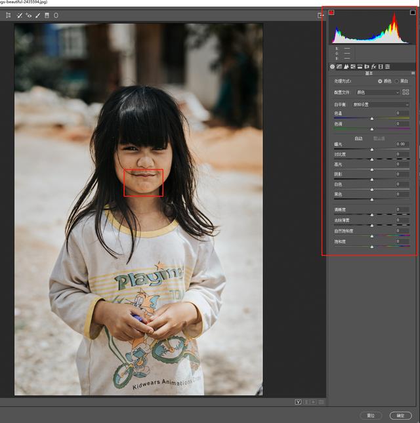Screen dimensions: 420x423
Task: Open the Presets panel tab icon
Action: click(x=387, y=66)
